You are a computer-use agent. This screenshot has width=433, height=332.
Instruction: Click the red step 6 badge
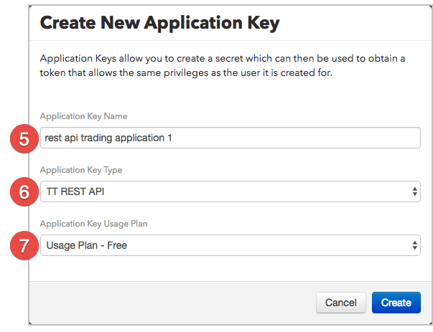(24, 191)
